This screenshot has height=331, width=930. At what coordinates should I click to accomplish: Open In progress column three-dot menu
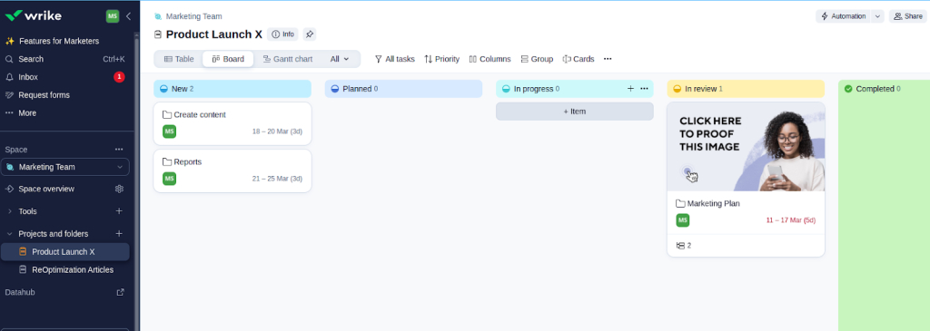[645, 89]
